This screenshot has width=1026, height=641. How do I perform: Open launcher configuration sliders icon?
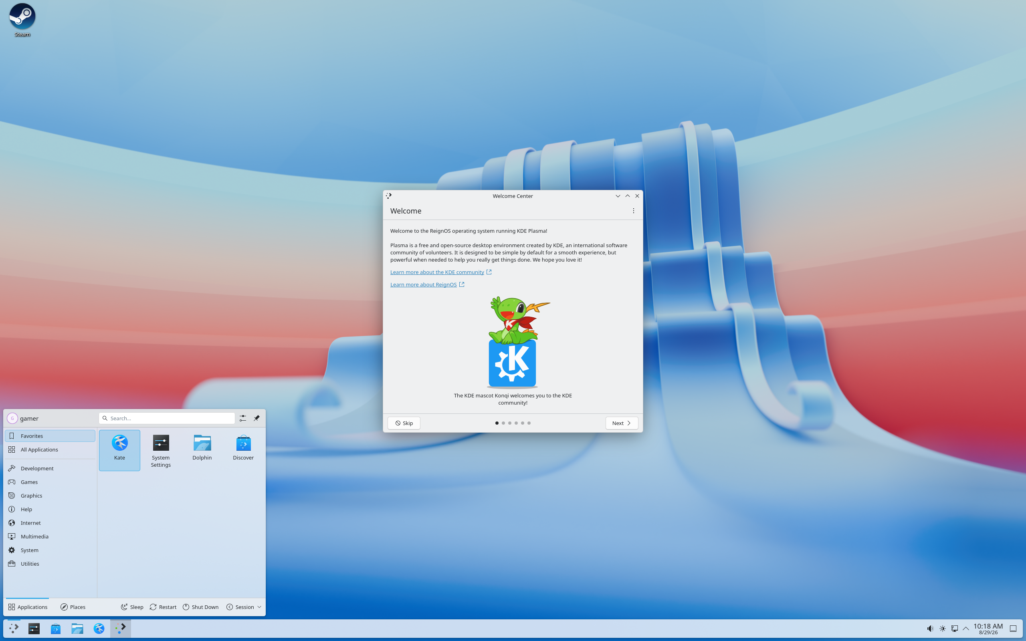point(242,418)
